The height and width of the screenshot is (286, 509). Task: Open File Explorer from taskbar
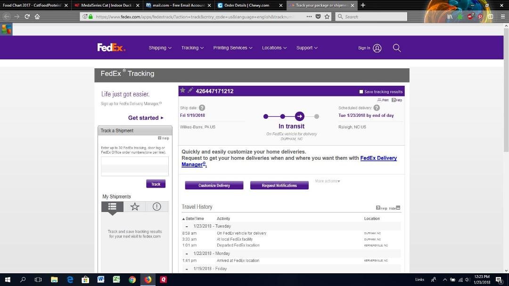point(54,279)
